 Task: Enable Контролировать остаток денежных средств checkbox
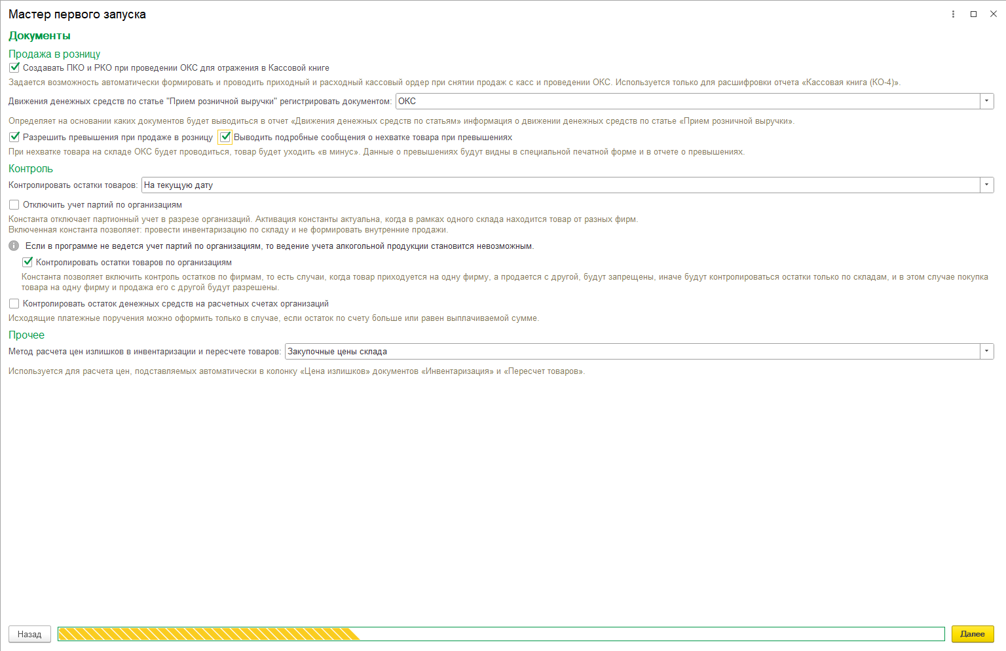tap(14, 304)
